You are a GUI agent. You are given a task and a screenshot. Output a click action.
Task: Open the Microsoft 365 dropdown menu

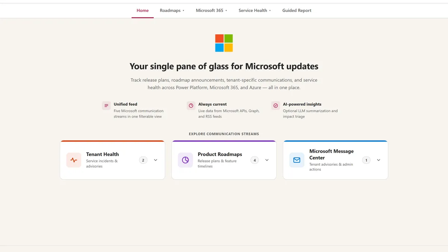pyautogui.click(x=211, y=10)
